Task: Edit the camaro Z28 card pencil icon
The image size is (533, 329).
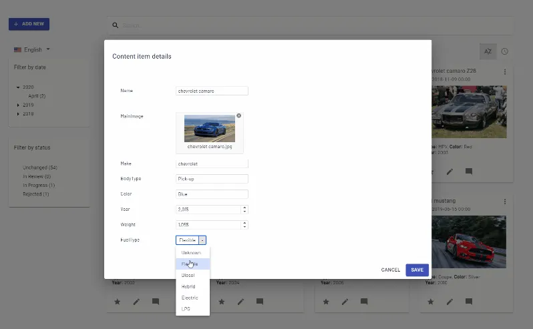Action: pyautogui.click(x=450, y=172)
